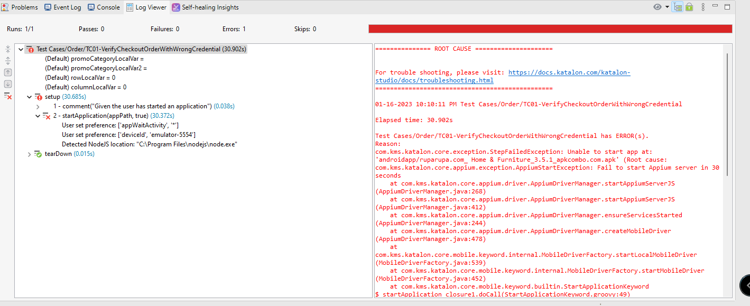
Task: Toggle the eye visibility filter
Action: [x=657, y=7]
